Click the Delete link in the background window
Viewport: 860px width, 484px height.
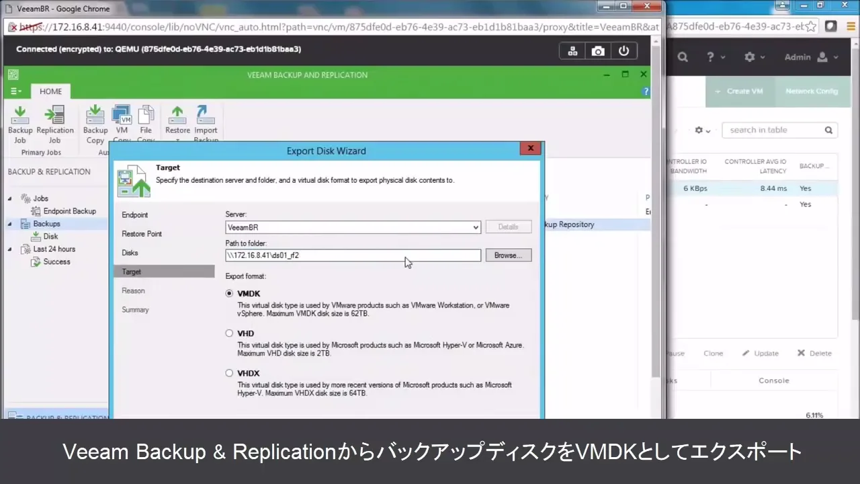point(814,354)
